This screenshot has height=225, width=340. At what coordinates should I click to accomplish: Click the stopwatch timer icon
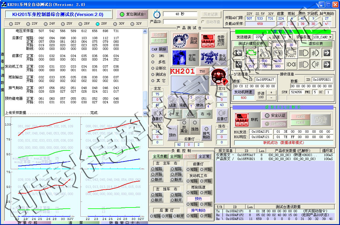tap(157, 14)
